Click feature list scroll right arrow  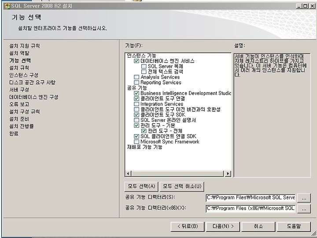click(x=228, y=173)
